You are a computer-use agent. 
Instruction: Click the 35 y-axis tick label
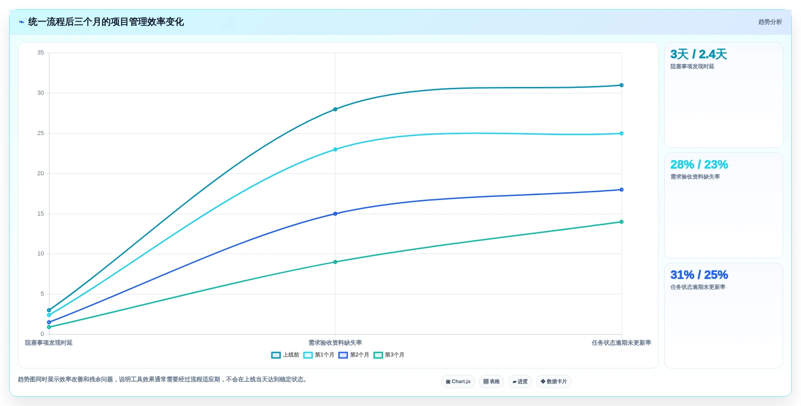[x=41, y=53]
